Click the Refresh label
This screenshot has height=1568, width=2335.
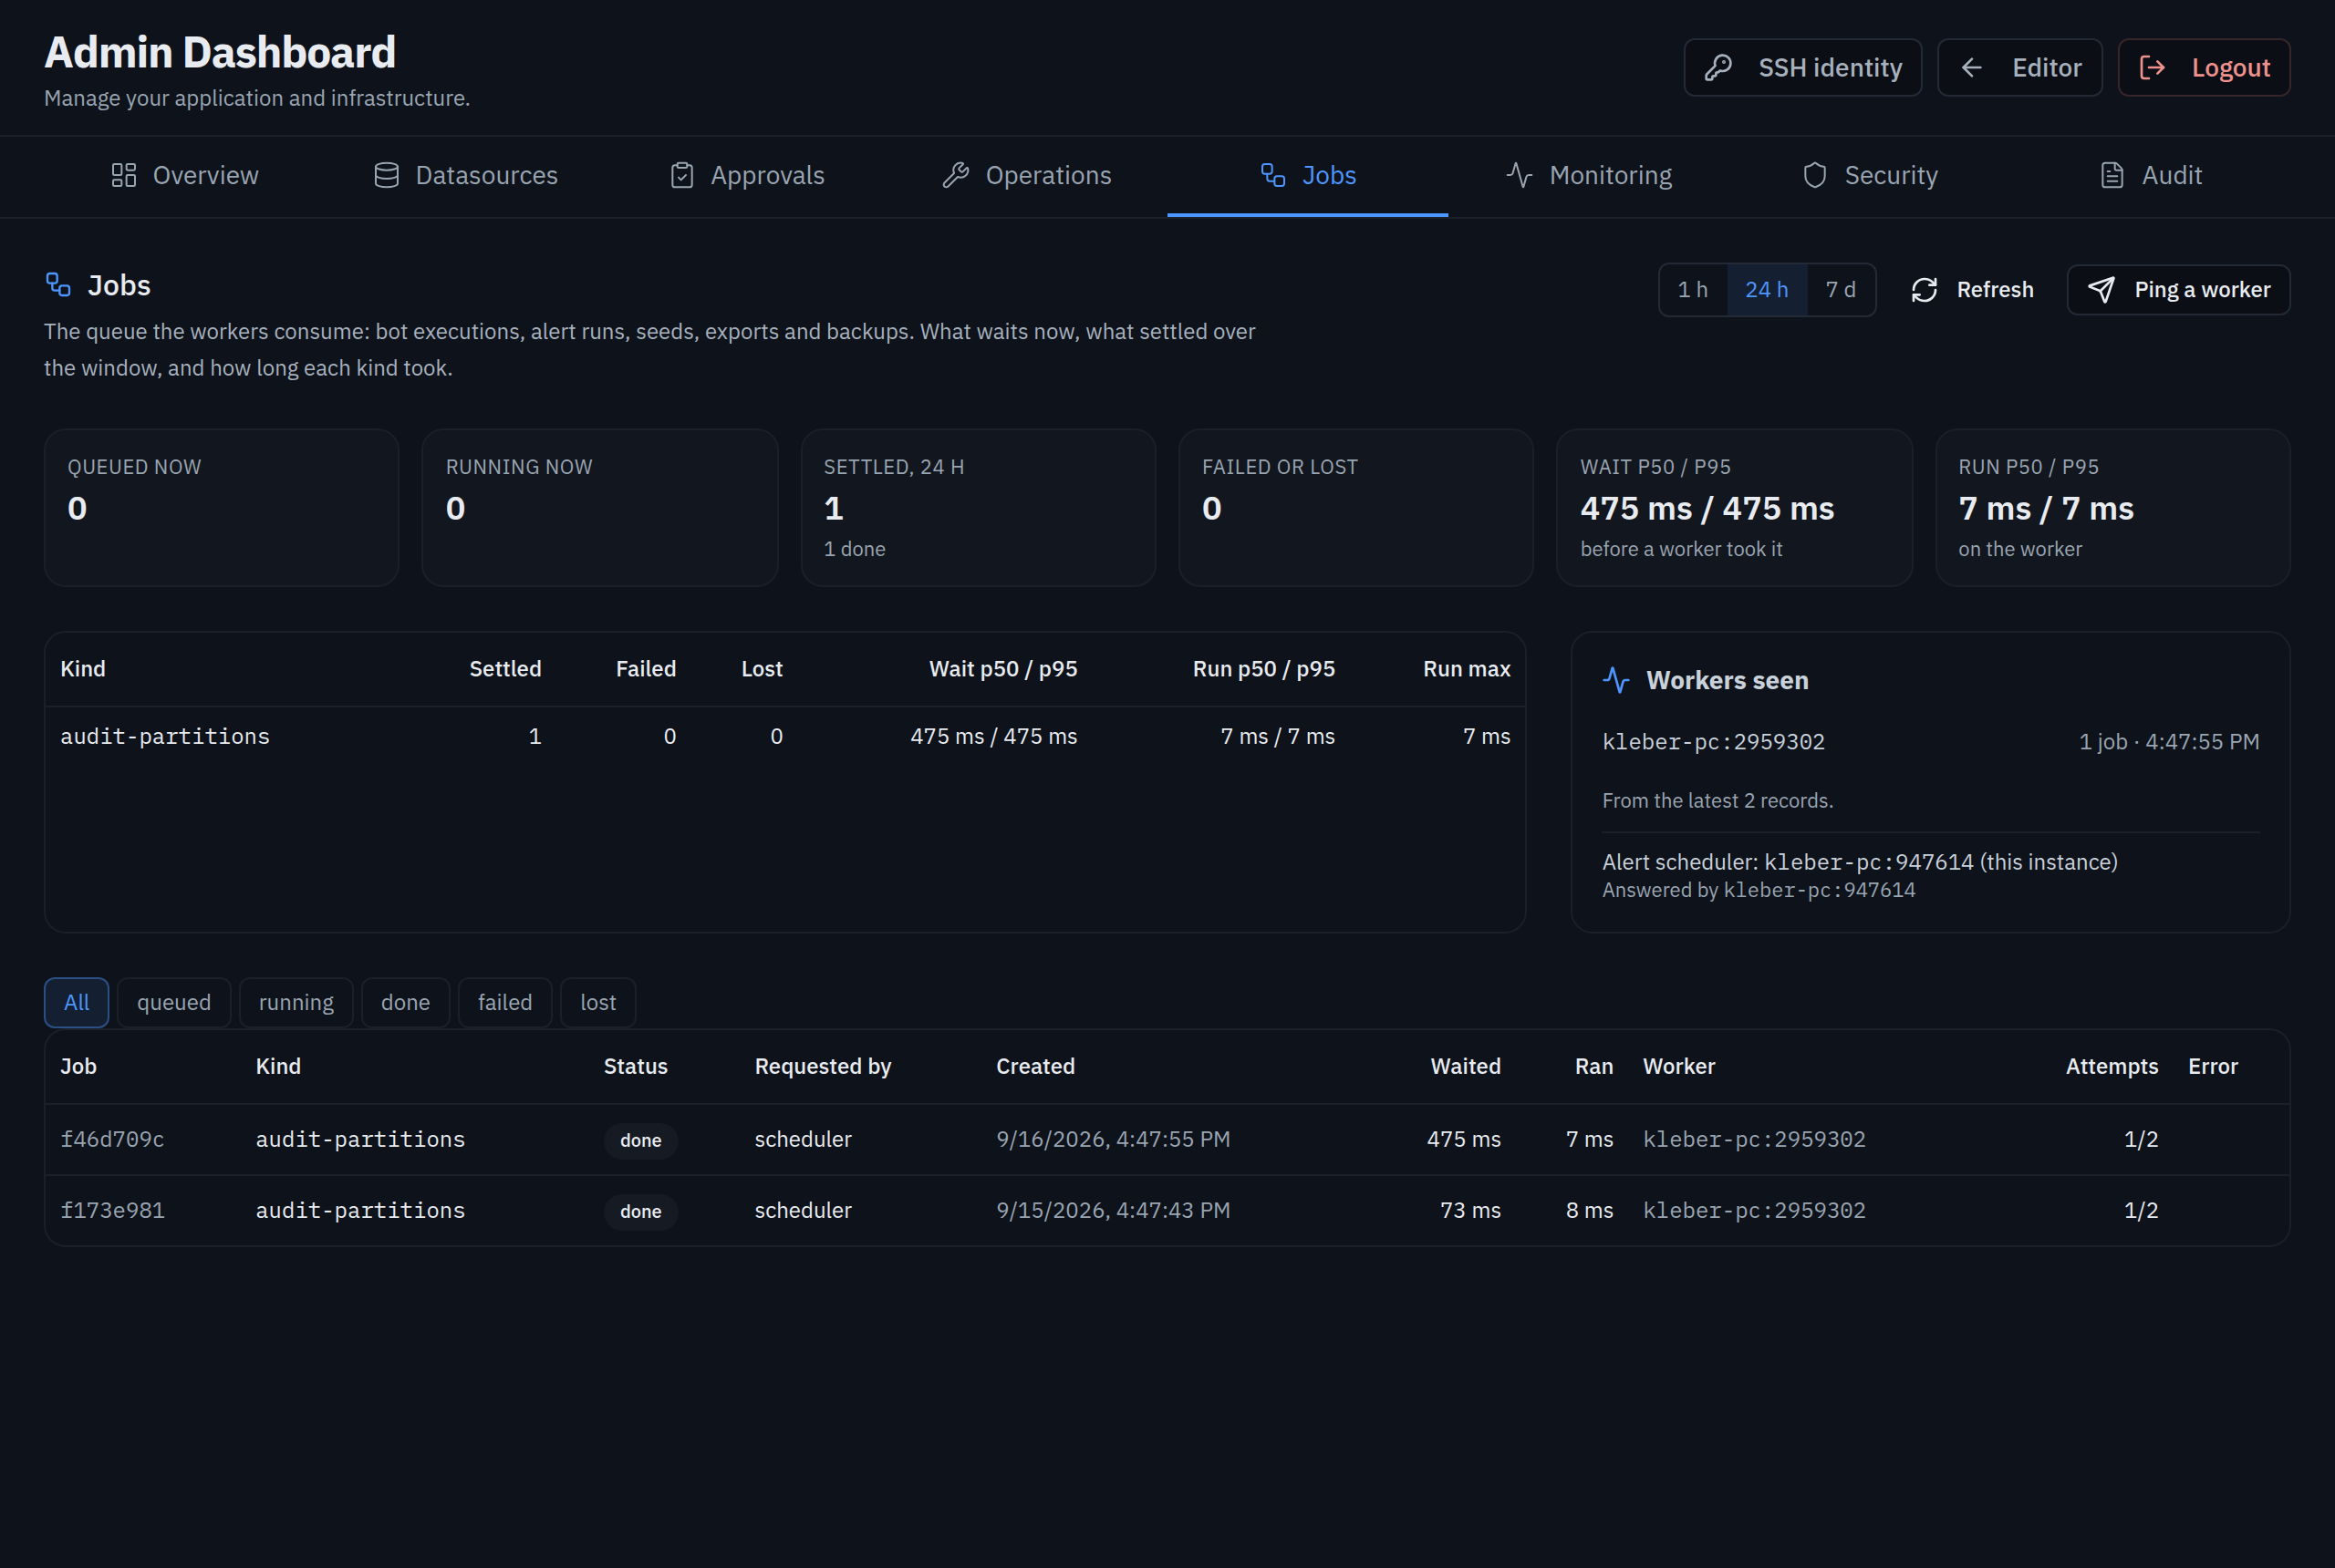point(1995,290)
